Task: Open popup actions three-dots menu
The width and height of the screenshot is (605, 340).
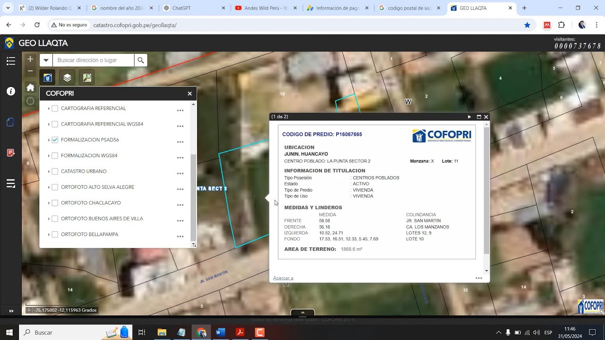Action: pyautogui.click(x=479, y=278)
